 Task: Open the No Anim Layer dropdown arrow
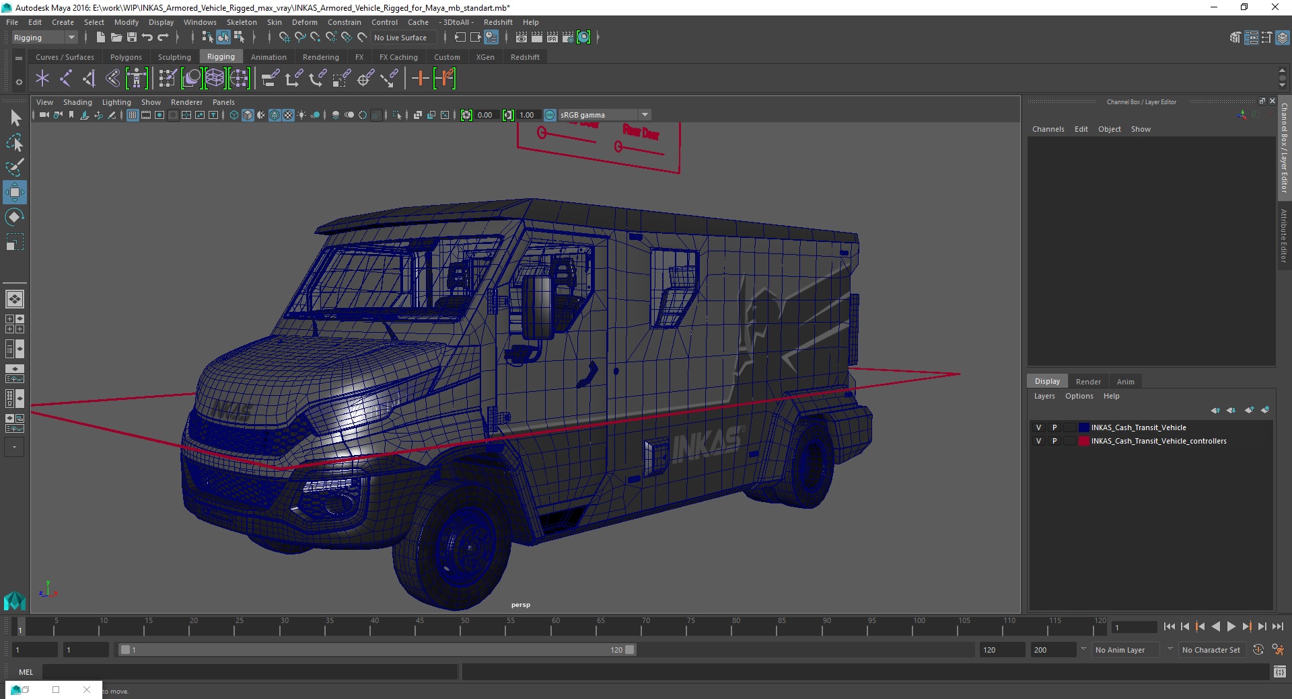(x=1083, y=649)
